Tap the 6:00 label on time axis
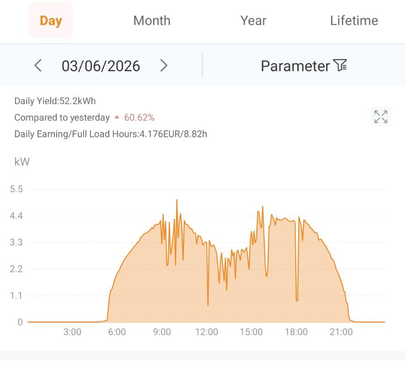Screen dimensions: 405x374 117,332
